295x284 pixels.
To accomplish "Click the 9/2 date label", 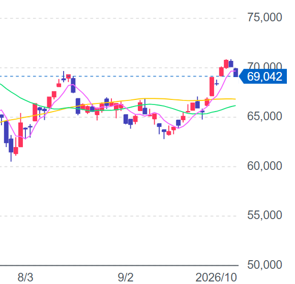I will click(x=126, y=277).
